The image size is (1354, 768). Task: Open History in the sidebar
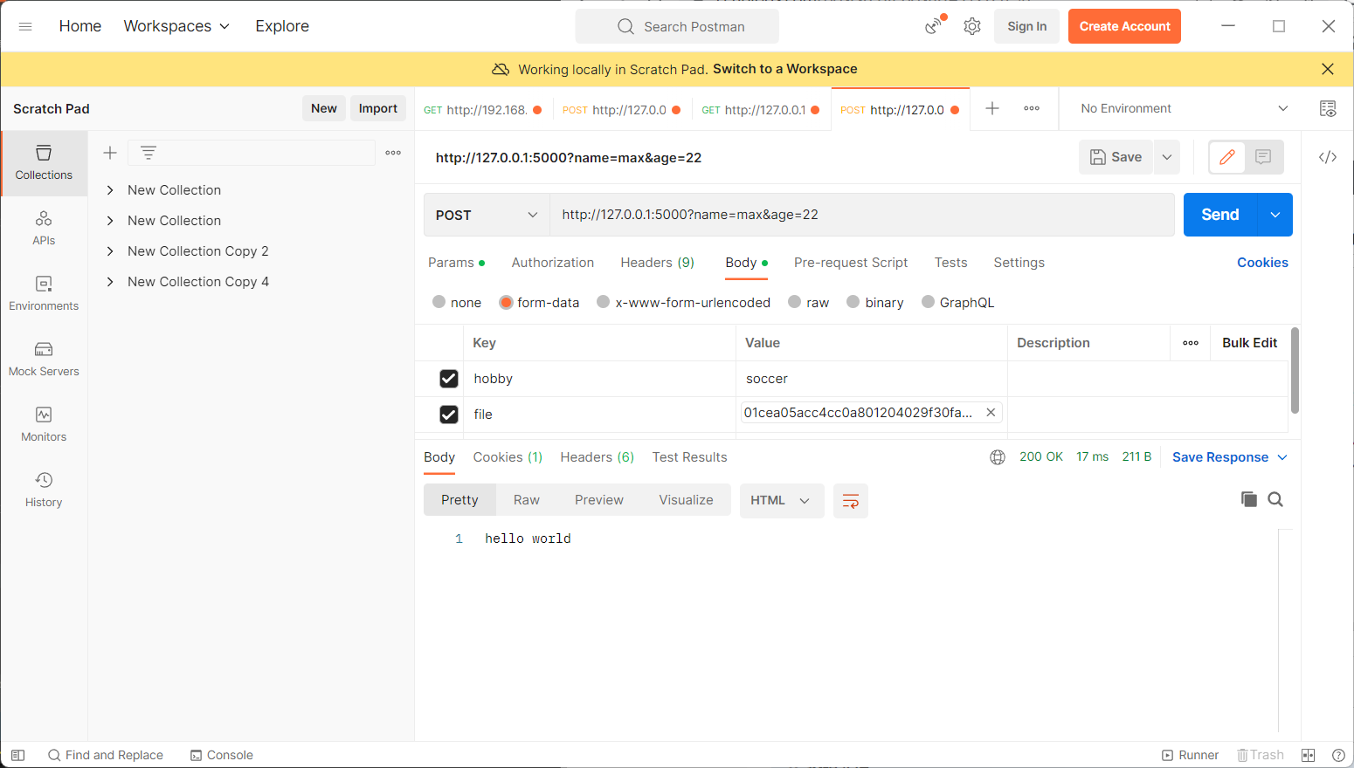pos(44,490)
